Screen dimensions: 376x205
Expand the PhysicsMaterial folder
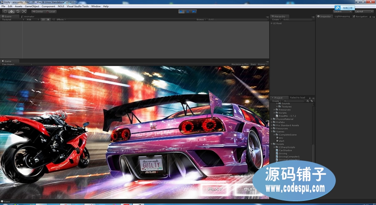(x=271, y=119)
